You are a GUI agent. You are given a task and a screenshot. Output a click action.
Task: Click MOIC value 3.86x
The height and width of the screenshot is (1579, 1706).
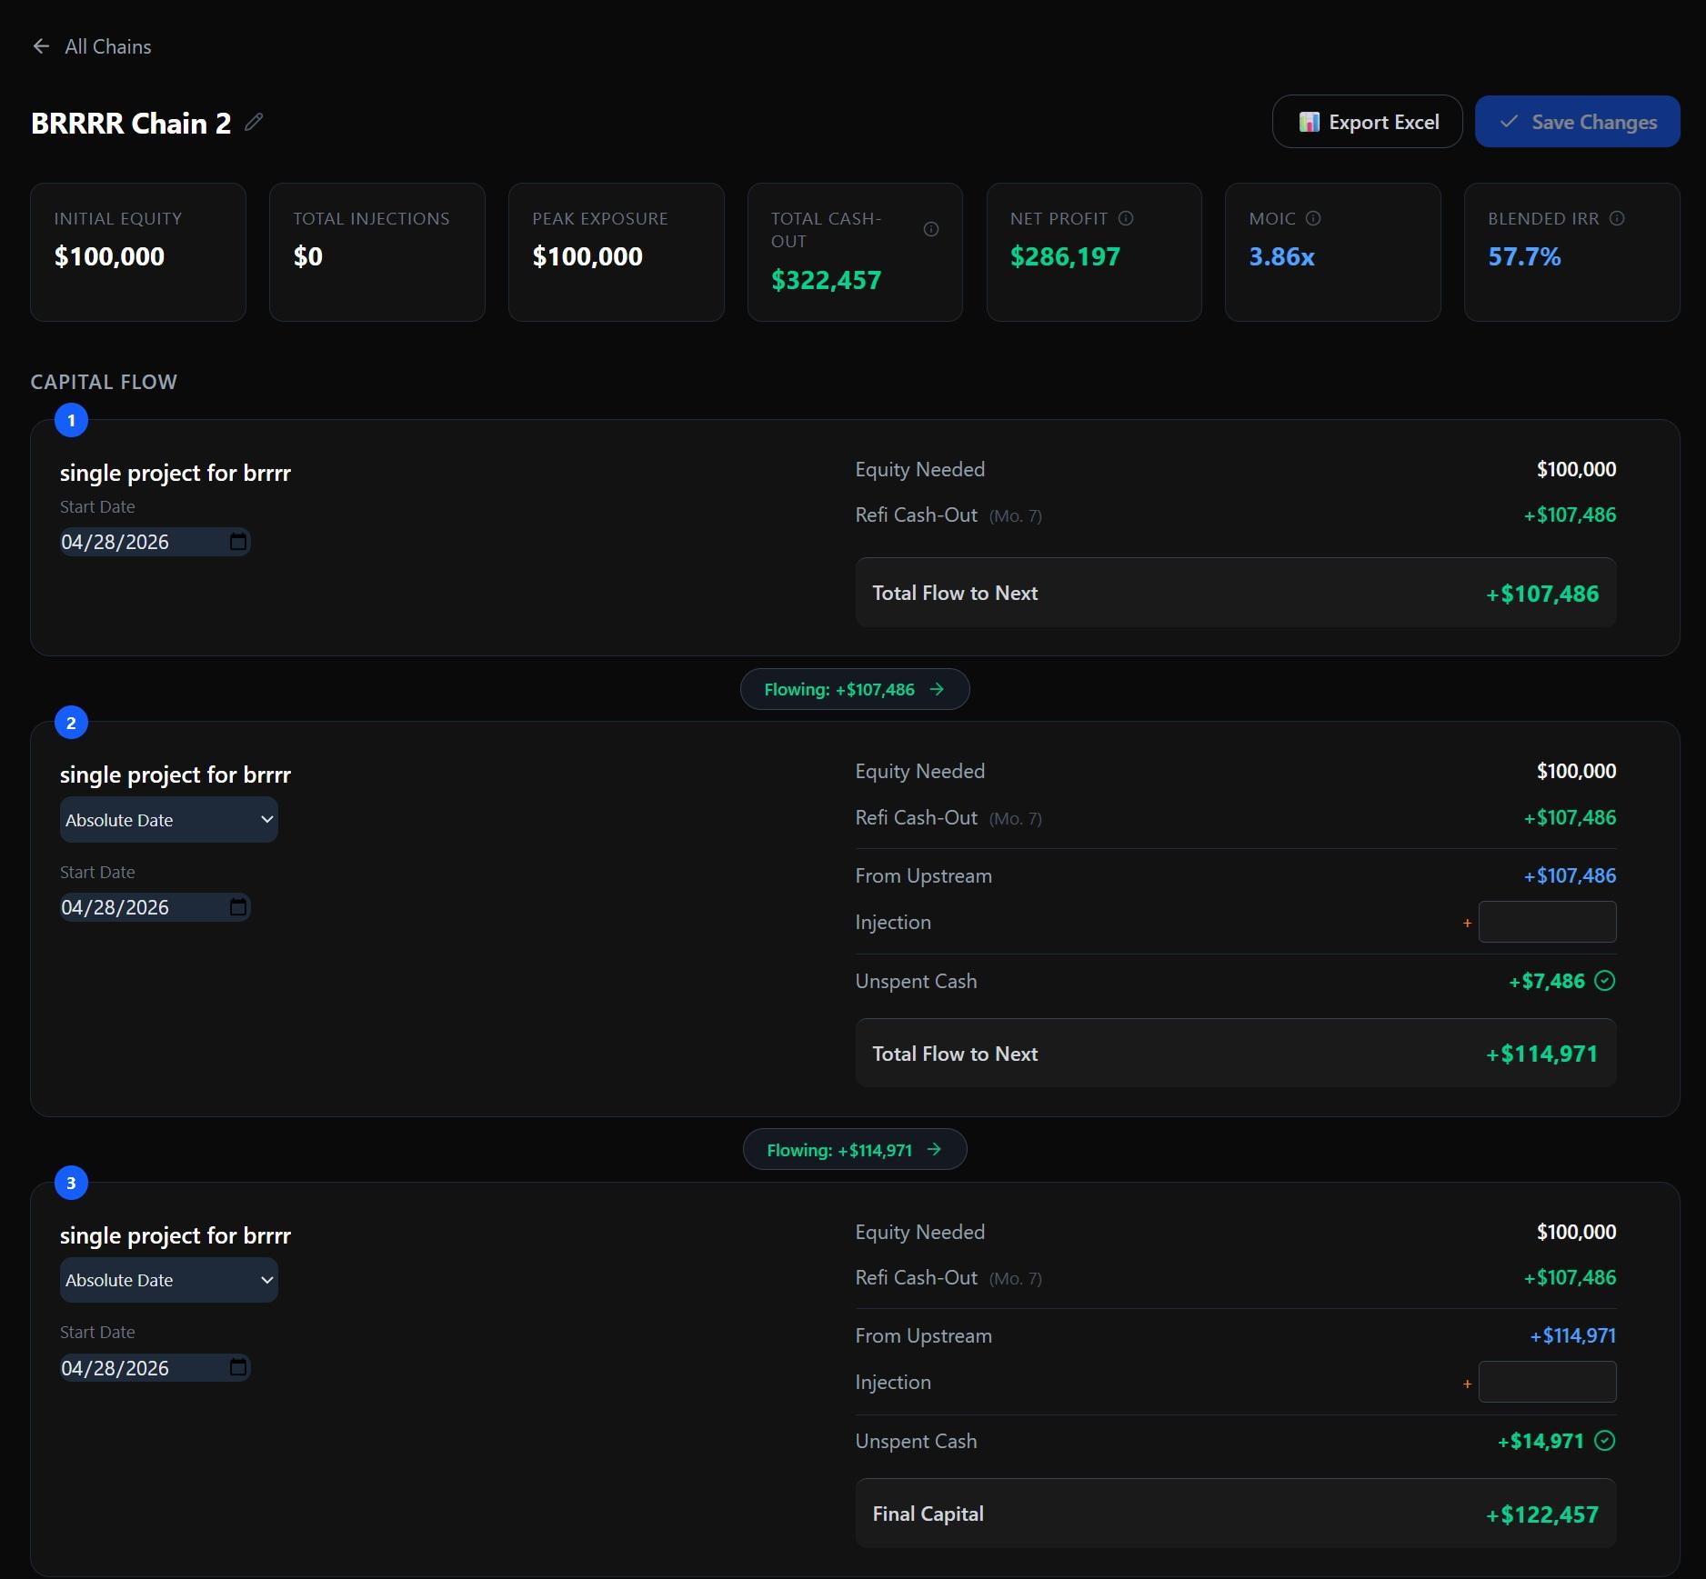(x=1281, y=256)
